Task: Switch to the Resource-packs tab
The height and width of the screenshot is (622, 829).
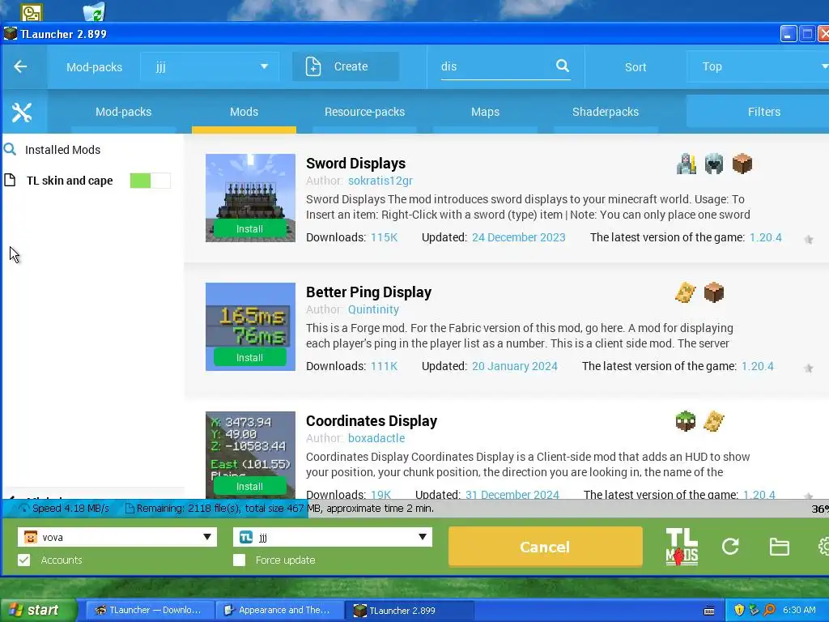Action: click(364, 112)
